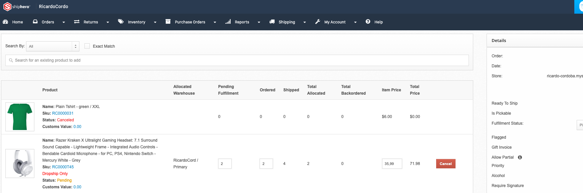The height and width of the screenshot is (193, 583).
Task: Click the product search input field
Action: [x=237, y=60]
